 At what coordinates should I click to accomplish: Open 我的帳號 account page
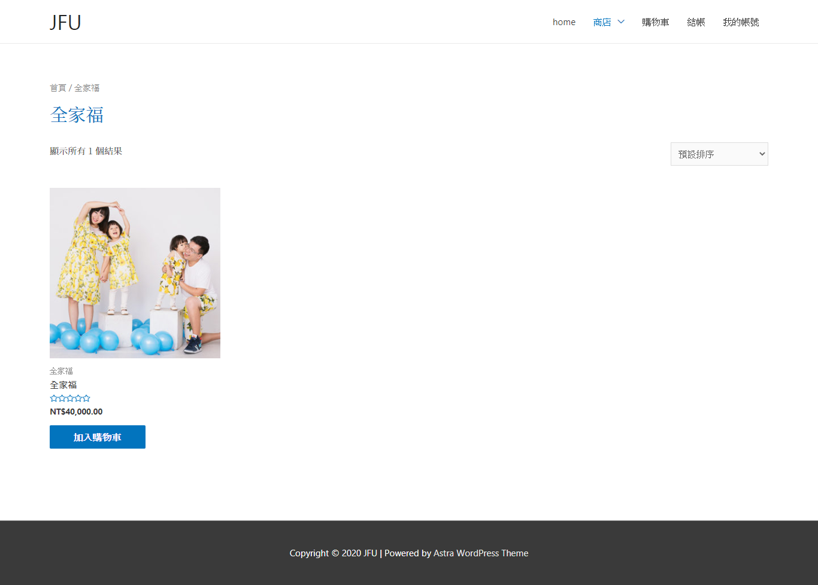click(741, 22)
